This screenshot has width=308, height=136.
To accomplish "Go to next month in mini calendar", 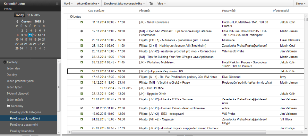I will click(44, 22).
